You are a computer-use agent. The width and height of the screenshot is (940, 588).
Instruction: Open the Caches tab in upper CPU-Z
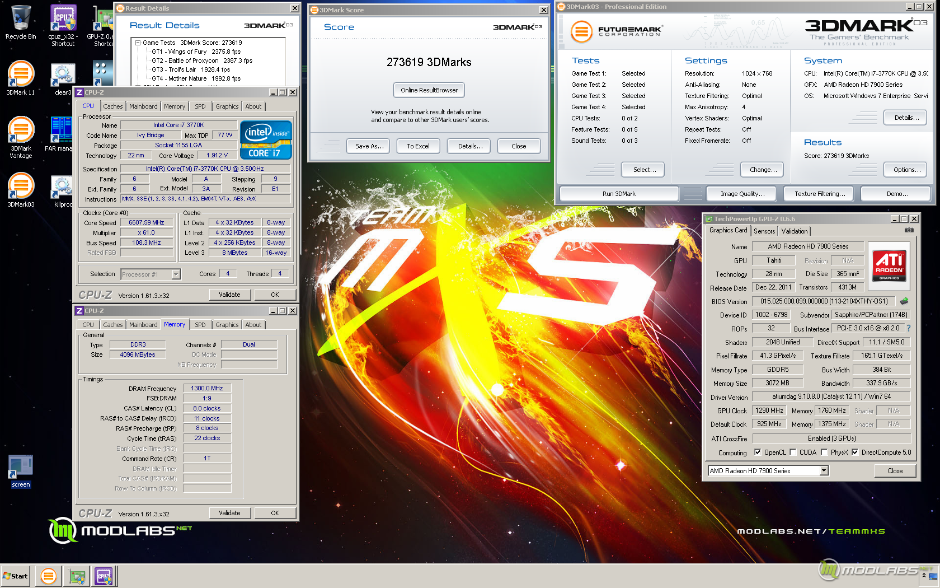(112, 106)
